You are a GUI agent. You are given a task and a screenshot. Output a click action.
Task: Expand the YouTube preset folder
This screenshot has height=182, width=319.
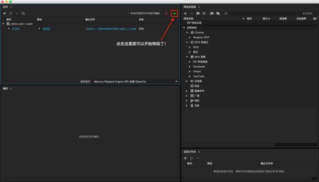point(189,76)
